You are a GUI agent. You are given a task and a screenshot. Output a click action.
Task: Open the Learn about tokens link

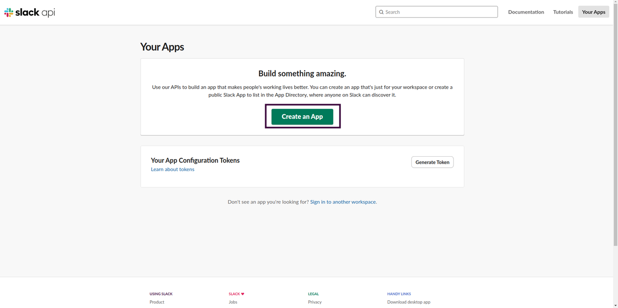(x=172, y=169)
